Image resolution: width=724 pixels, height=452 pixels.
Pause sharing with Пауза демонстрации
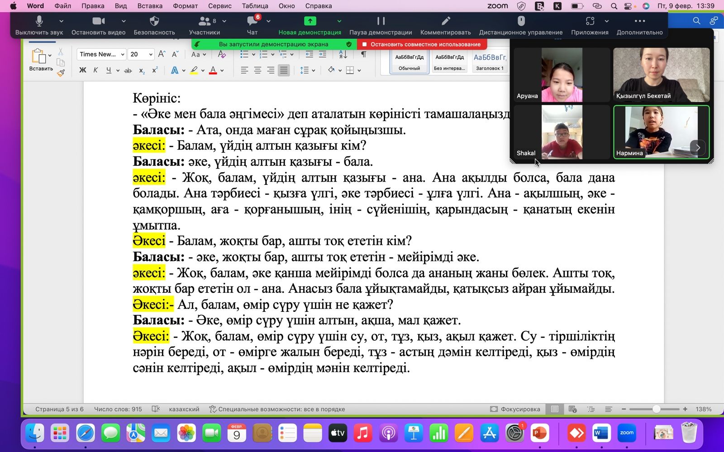381,25
